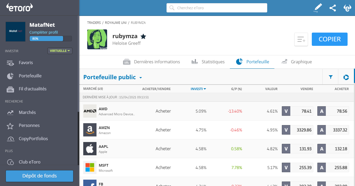The image size is (355, 186).
Task: Click the AMZN ticker text
Action: click(104, 128)
